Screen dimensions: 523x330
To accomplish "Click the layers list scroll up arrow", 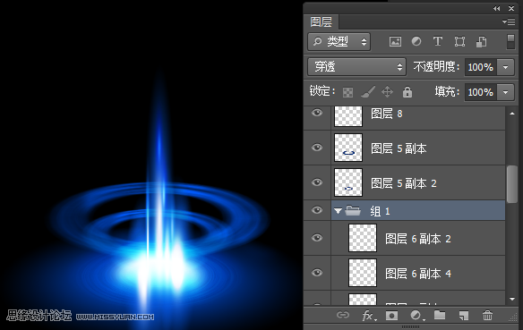I will pos(512,114).
